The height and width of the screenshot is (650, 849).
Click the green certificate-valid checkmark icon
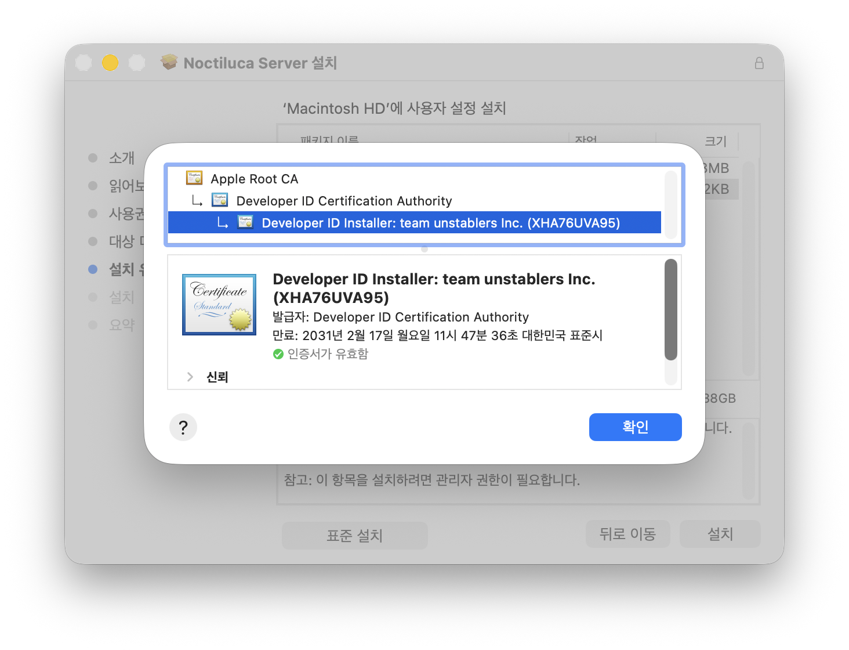(277, 353)
